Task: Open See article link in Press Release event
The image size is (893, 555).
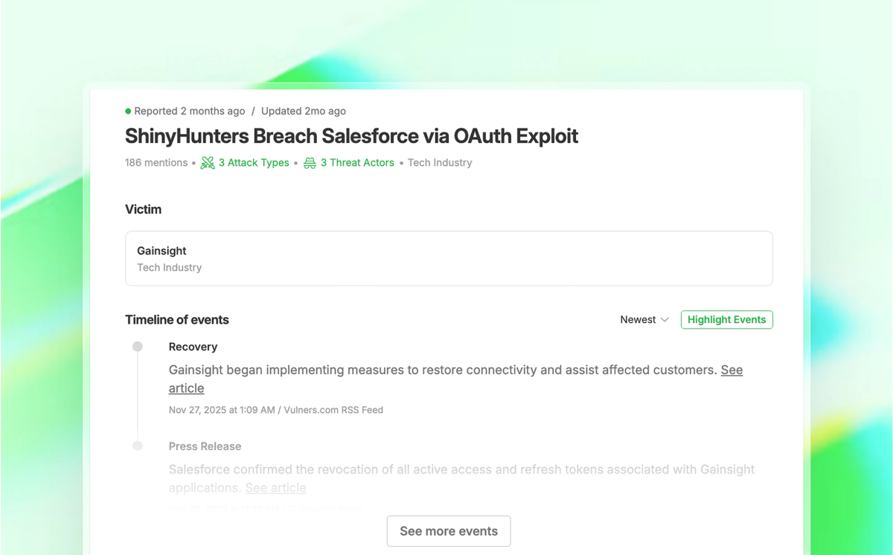Action: click(275, 488)
